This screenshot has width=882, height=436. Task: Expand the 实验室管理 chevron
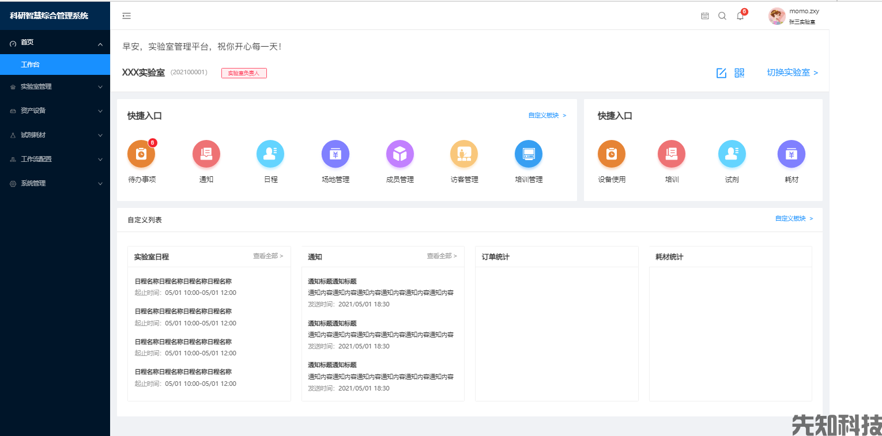pyautogui.click(x=100, y=87)
